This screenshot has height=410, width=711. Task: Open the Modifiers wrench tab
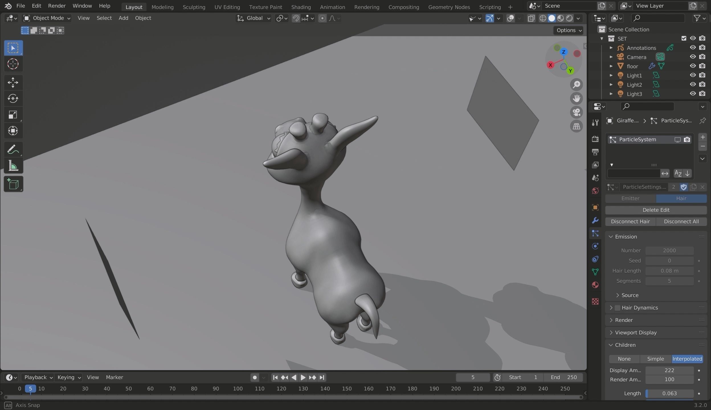click(595, 220)
